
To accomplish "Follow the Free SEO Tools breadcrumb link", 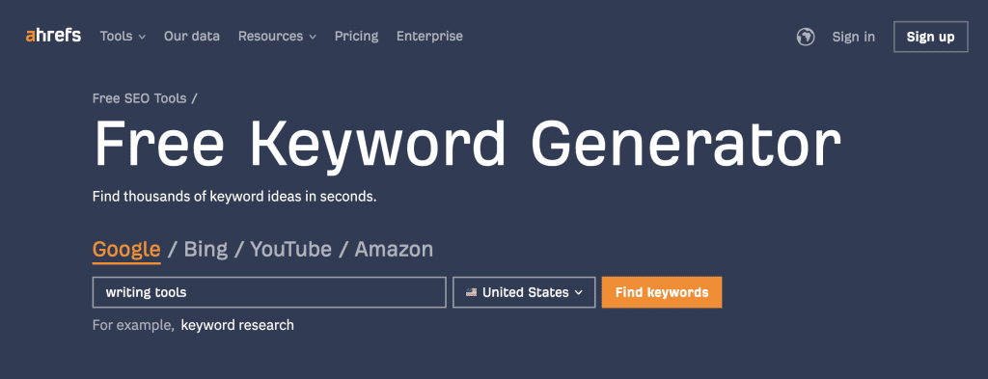I will coord(139,98).
